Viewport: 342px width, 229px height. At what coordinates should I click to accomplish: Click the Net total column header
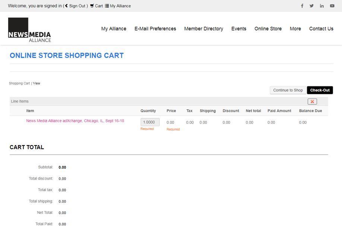[x=253, y=111]
